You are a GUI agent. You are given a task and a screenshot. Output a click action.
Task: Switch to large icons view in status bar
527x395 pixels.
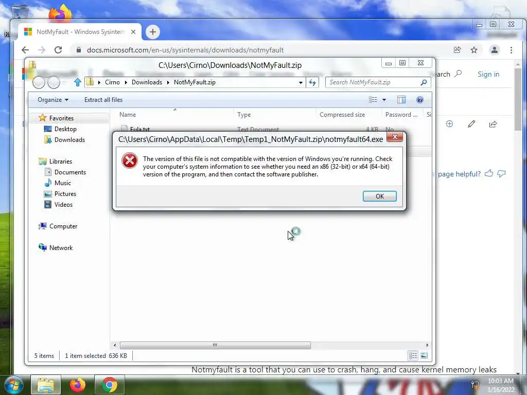[424, 355]
